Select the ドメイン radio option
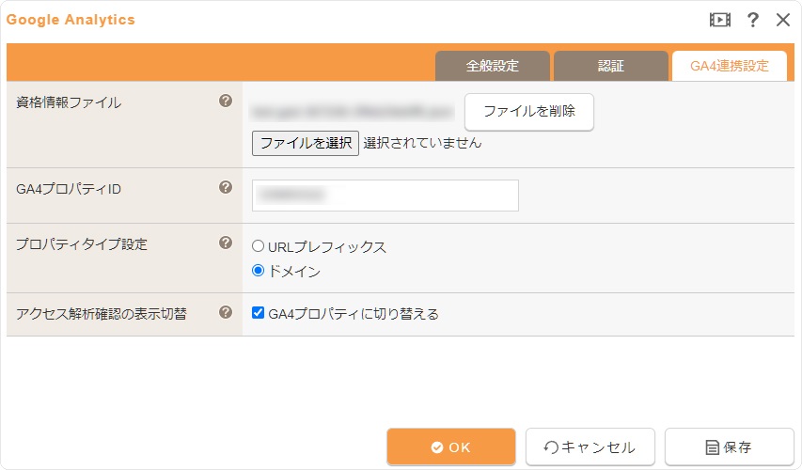802x470 pixels. 258,270
